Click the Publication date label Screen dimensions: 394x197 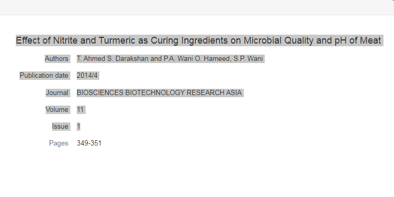pos(44,75)
